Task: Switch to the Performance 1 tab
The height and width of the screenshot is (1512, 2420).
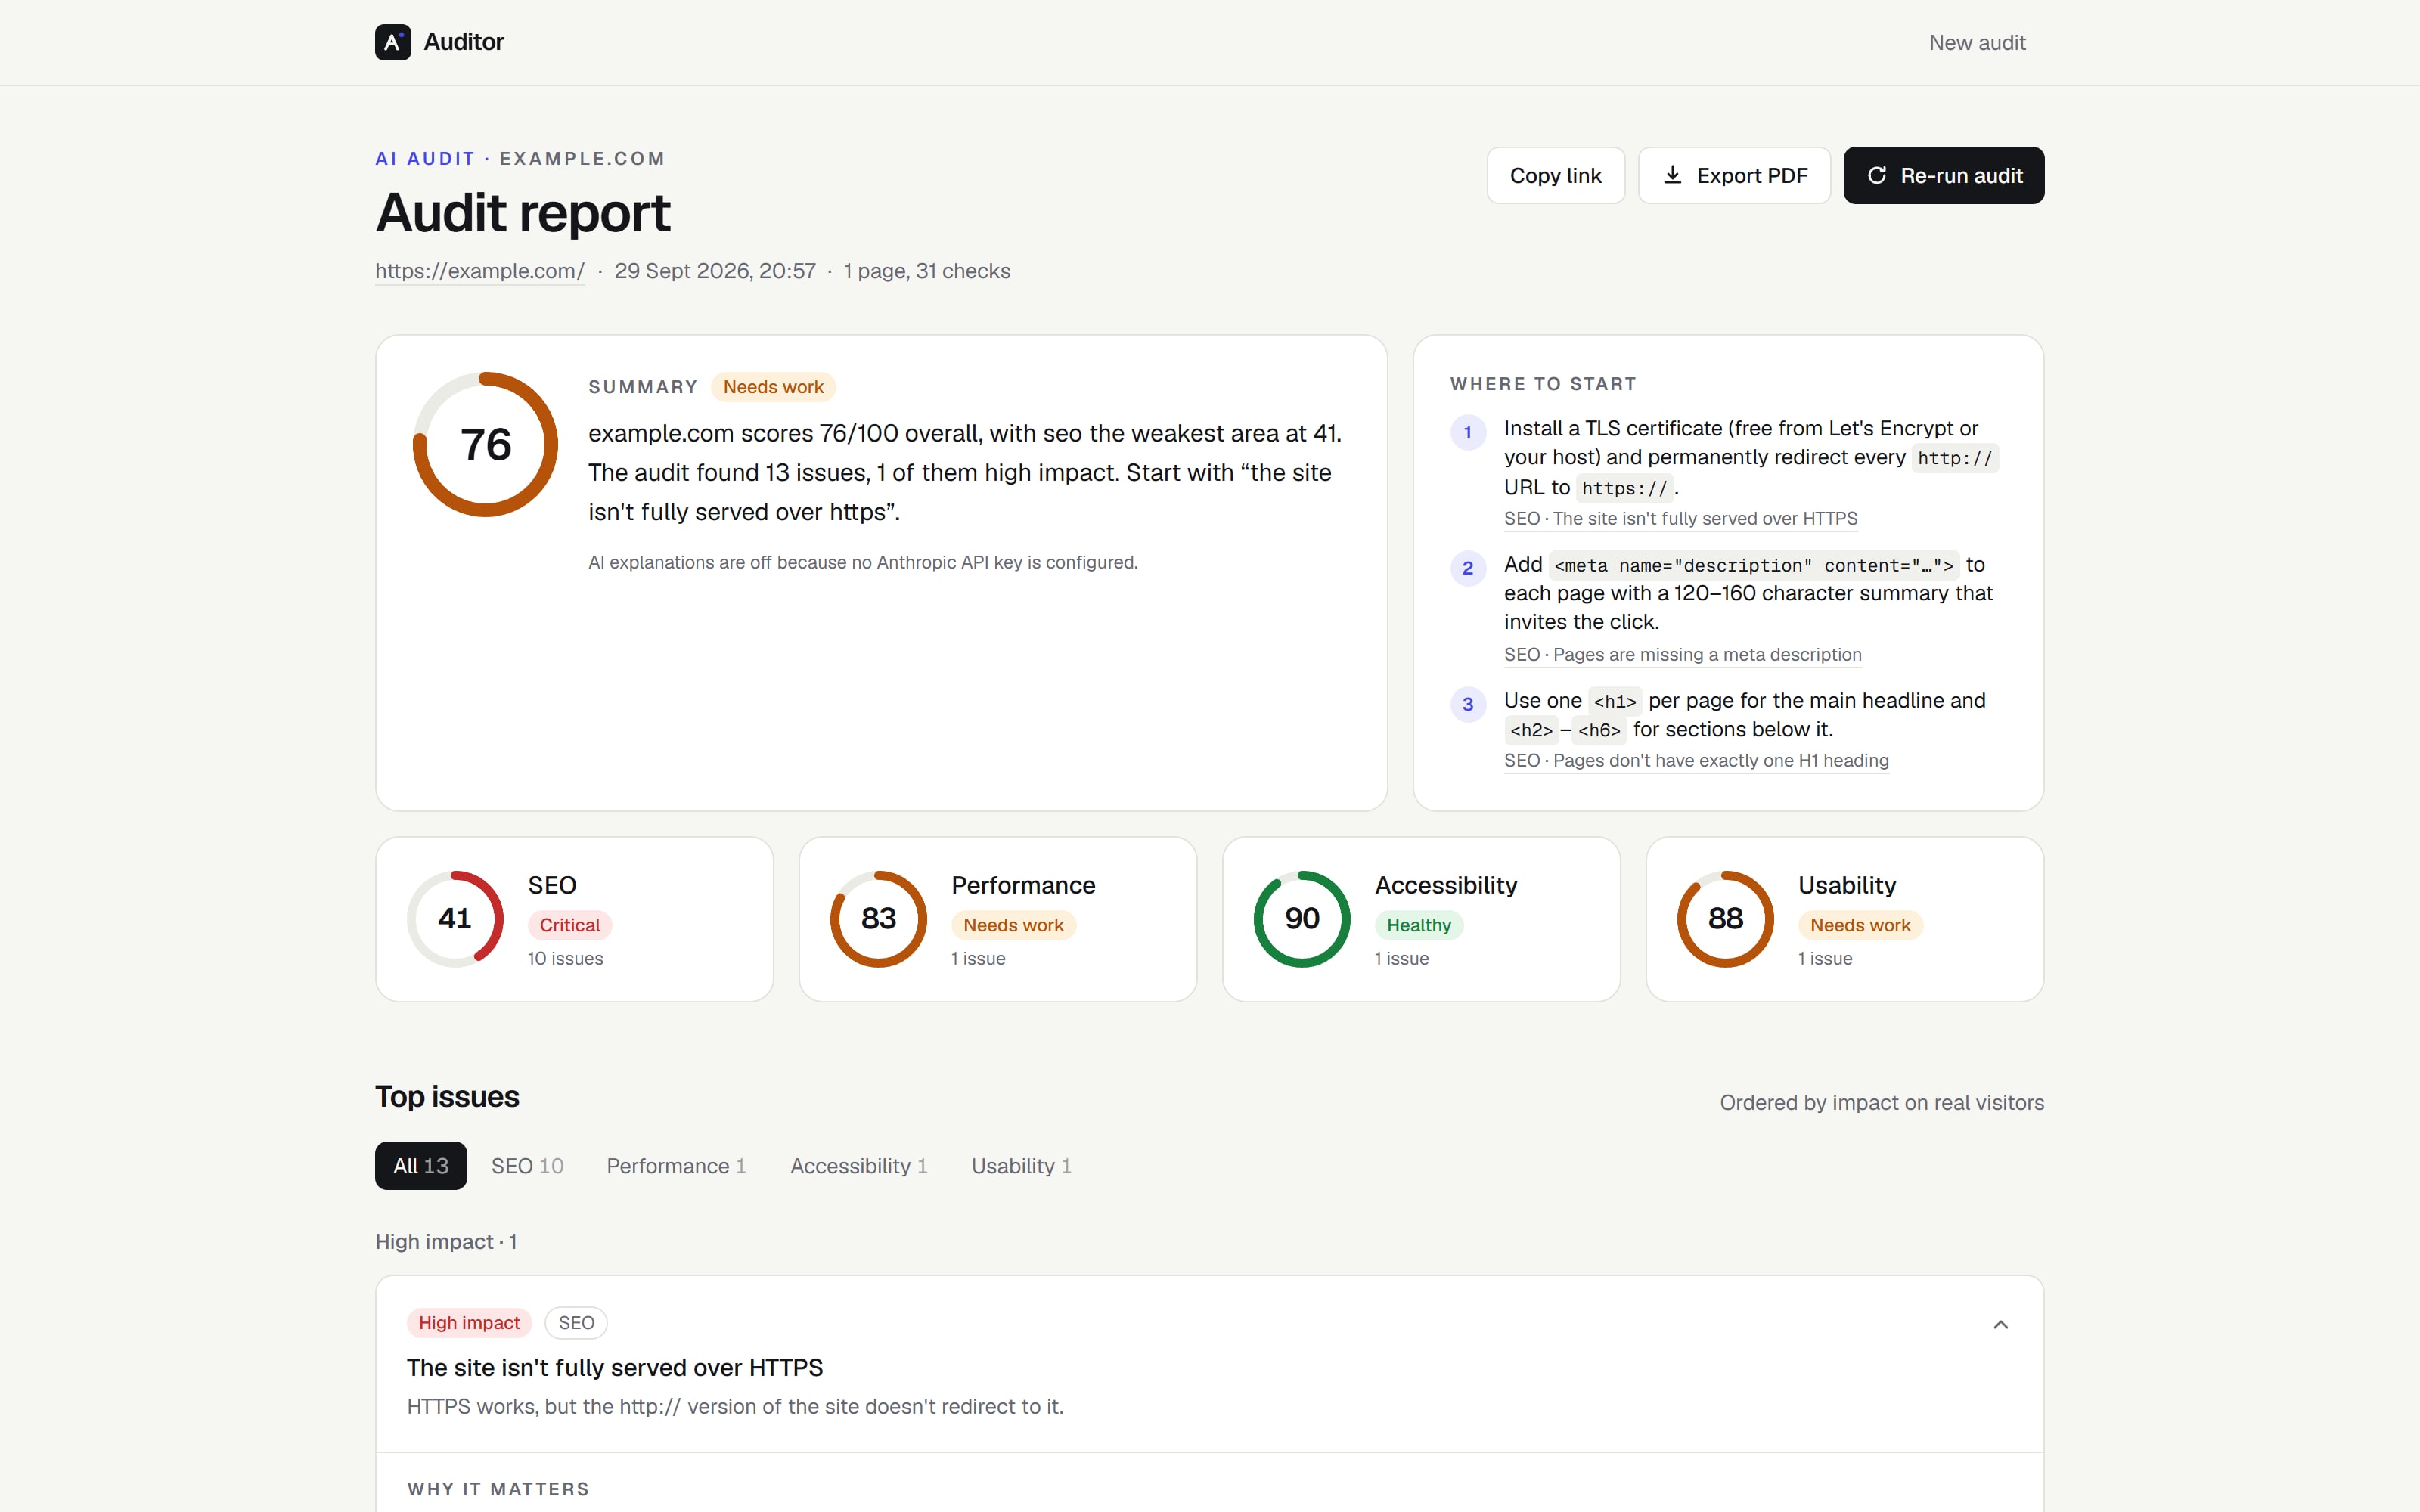Action: [x=676, y=1166]
